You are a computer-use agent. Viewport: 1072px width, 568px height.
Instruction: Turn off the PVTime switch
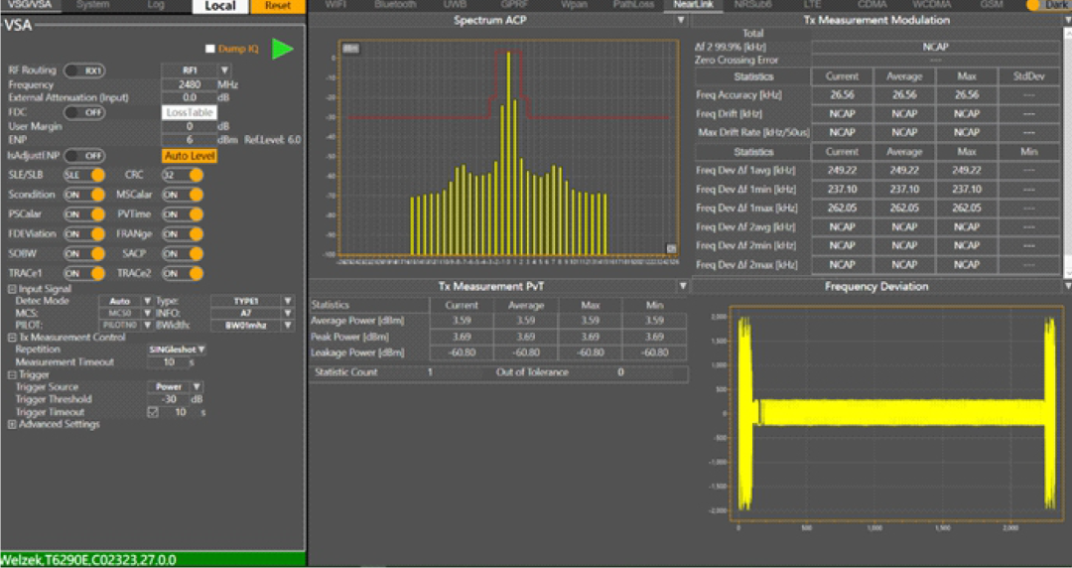[x=183, y=214]
